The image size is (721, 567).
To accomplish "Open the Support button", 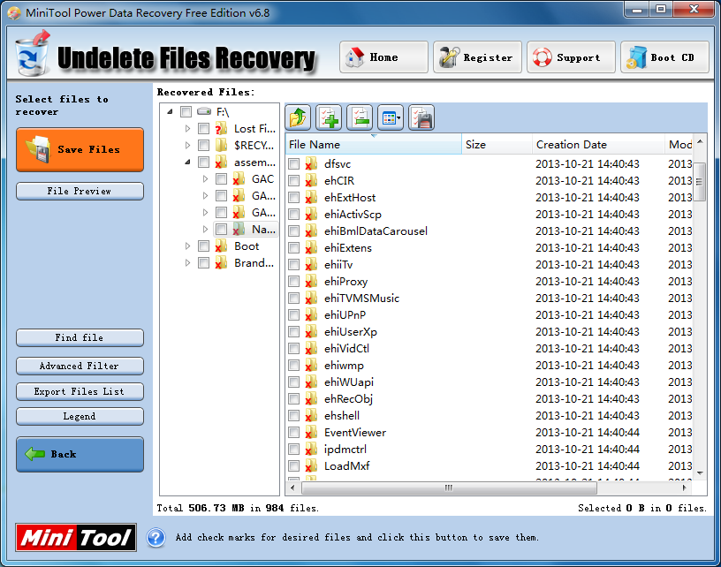I will (571, 57).
